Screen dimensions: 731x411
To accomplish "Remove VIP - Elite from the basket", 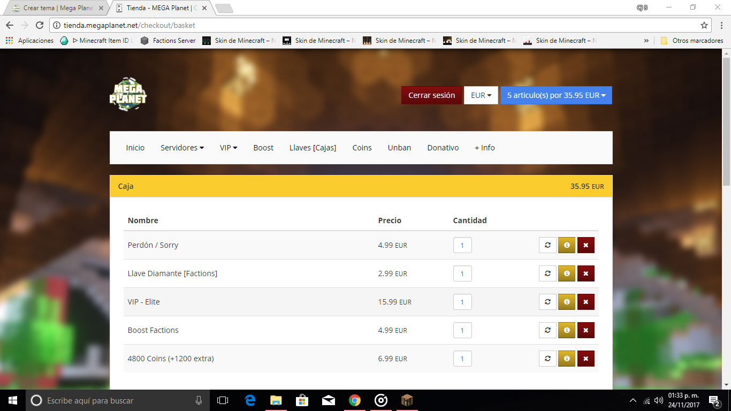I will tap(586, 302).
